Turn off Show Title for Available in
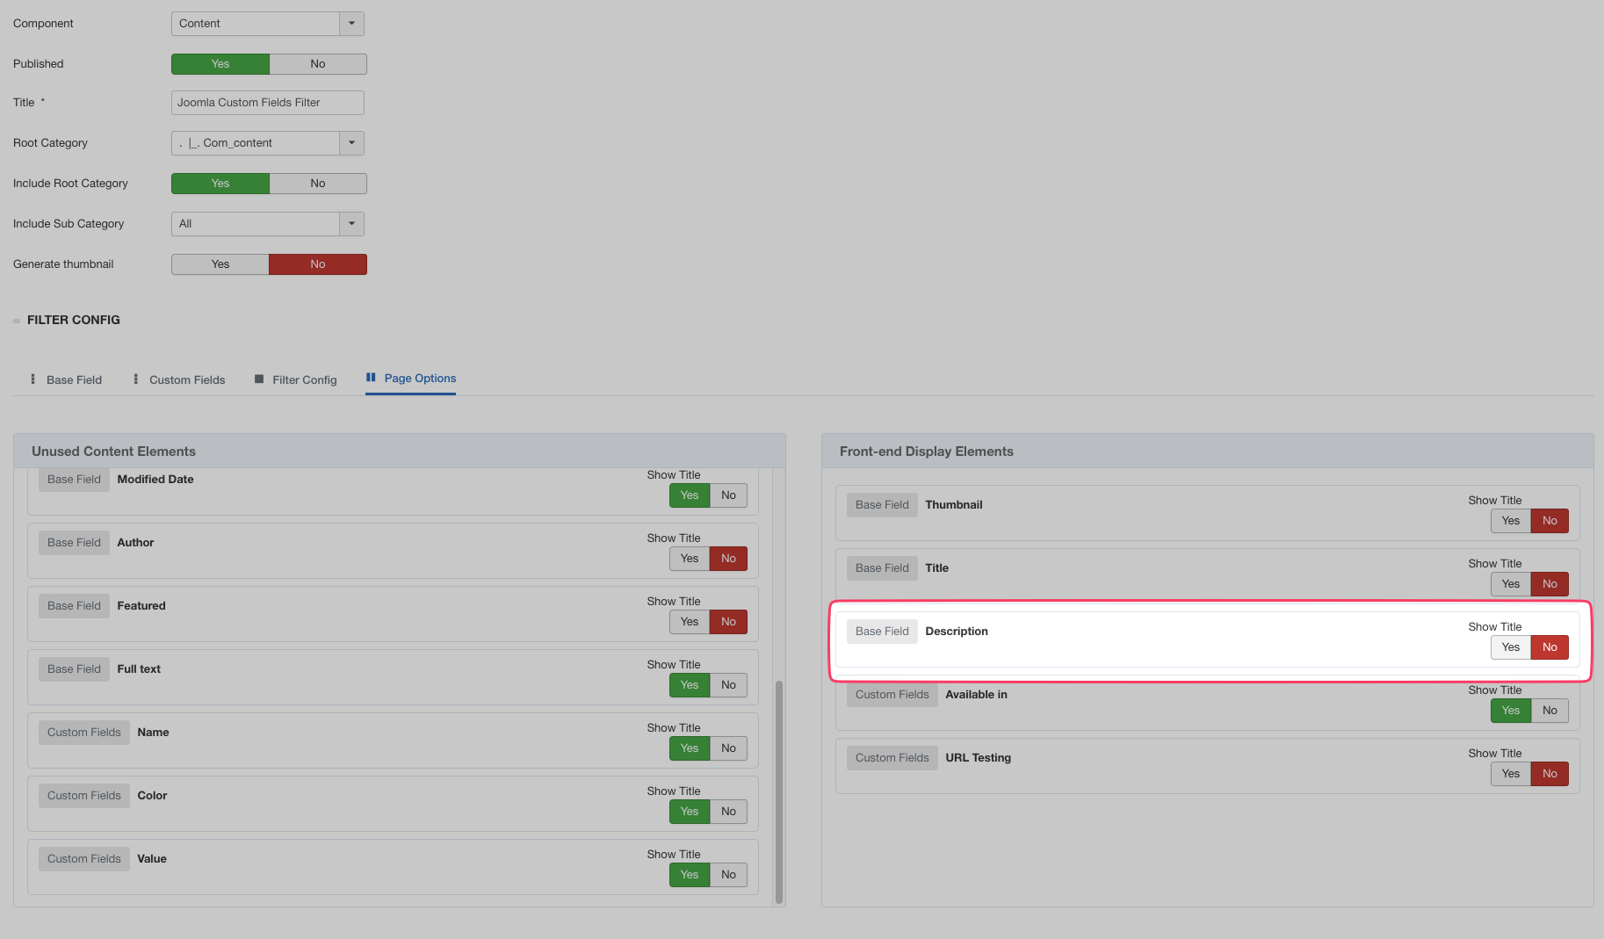 [x=1550, y=711]
